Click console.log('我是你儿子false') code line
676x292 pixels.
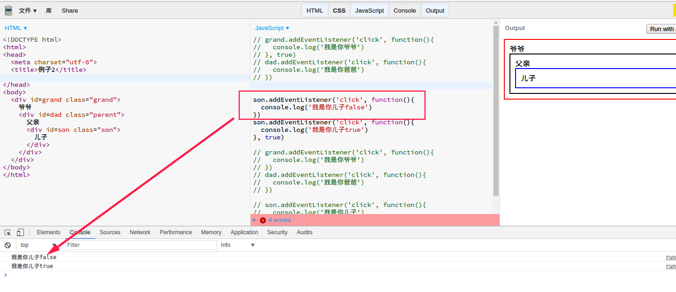pos(317,107)
